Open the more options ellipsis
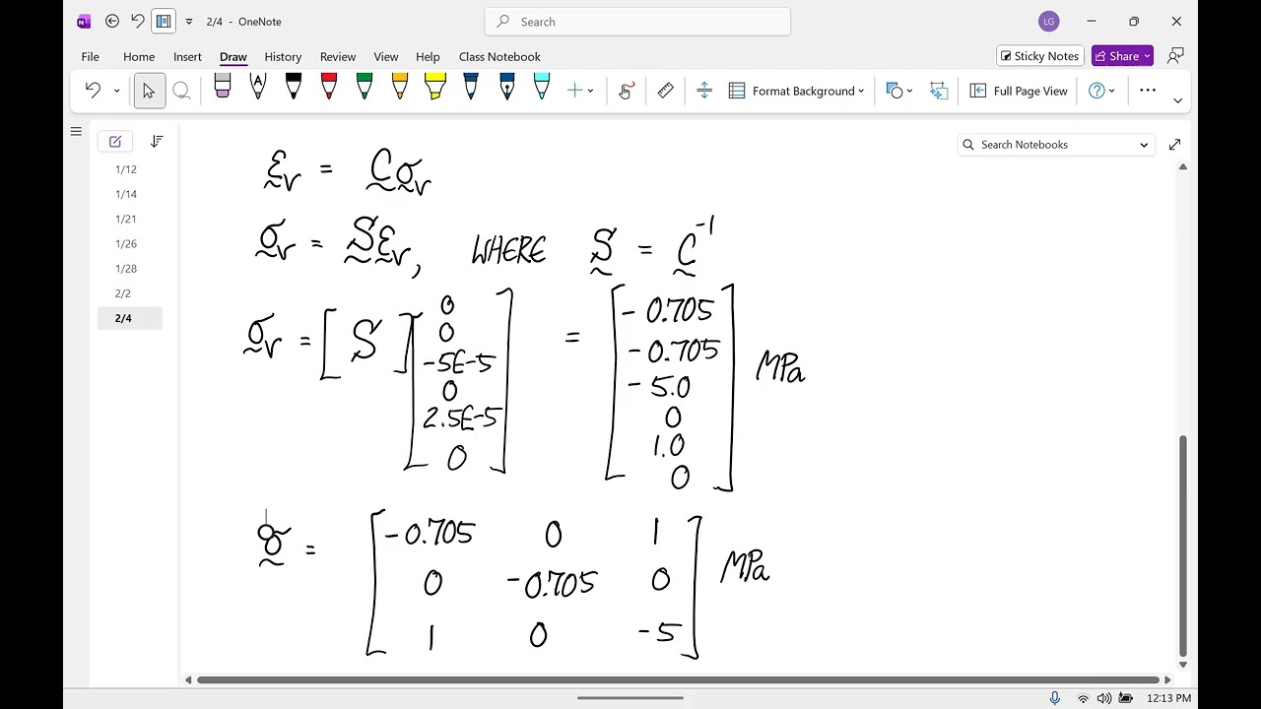1261x709 pixels. (x=1148, y=91)
